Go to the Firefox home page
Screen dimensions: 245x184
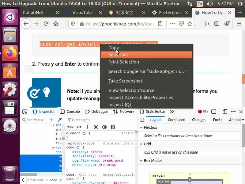tap(56, 24)
